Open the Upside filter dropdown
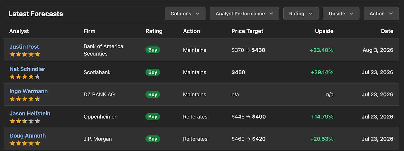The width and height of the screenshot is (404, 151). (x=341, y=14)
